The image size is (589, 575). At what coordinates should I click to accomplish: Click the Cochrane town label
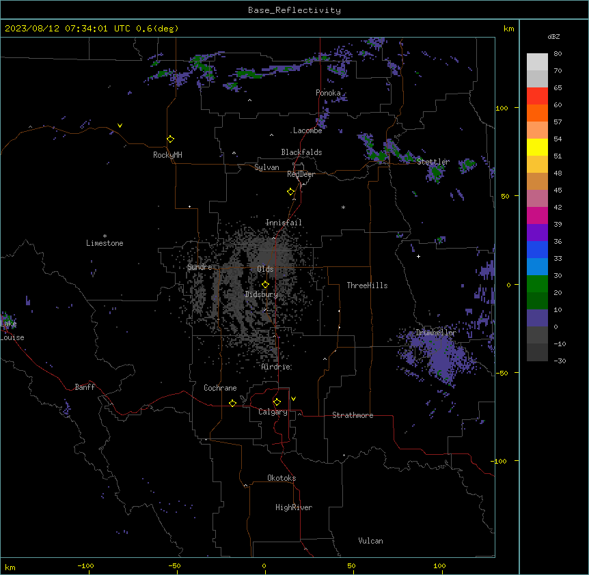tap(220, 388)
